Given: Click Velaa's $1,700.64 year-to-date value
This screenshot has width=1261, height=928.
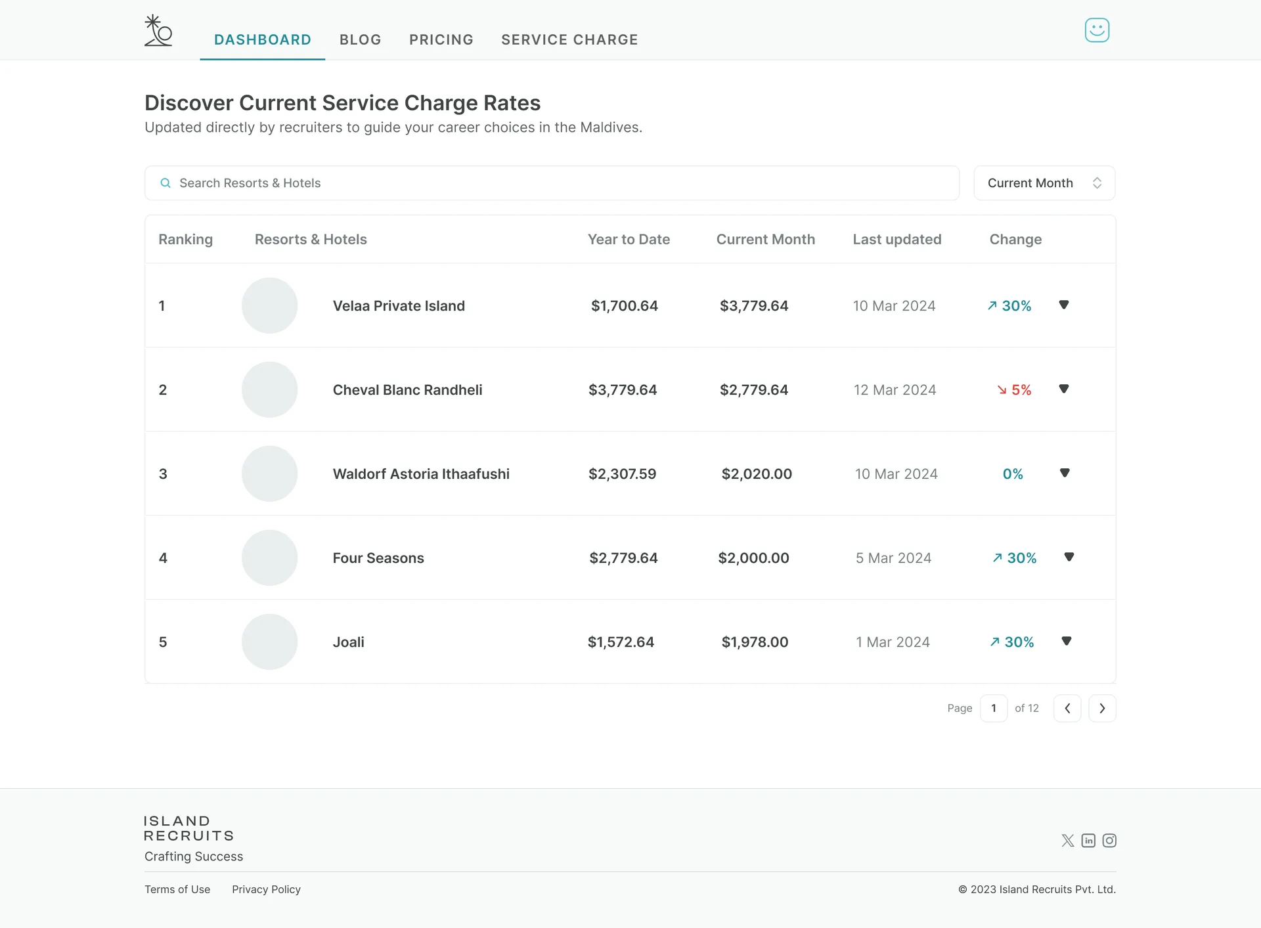Looking at the screenshot, I should click(625, 305).
